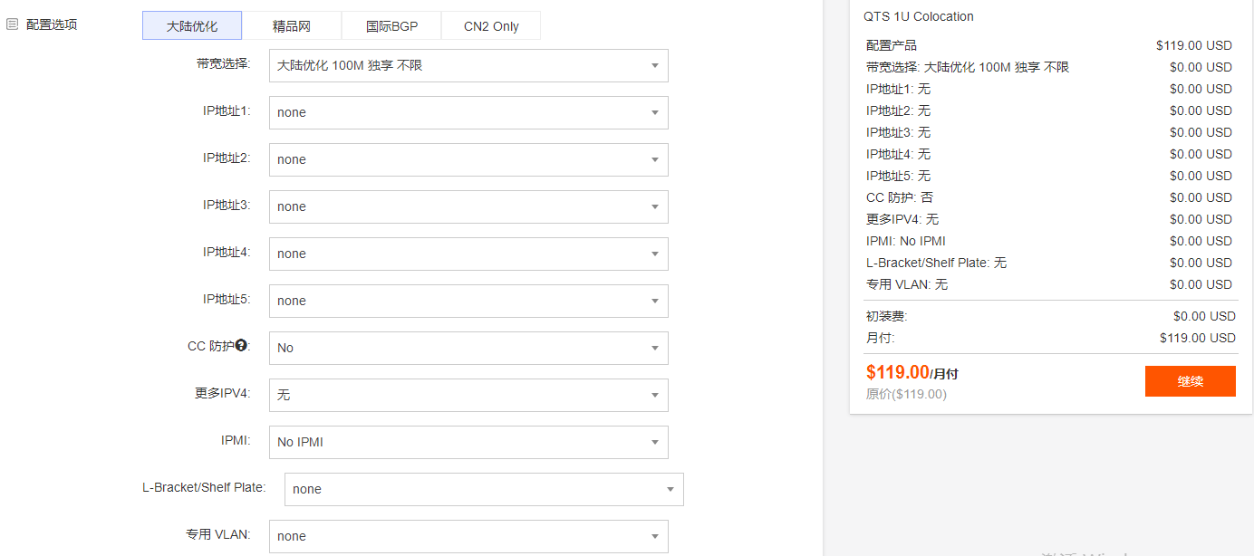This screenshot has height=556, width=1254.
Task: Click the orange 继续 button
Action: pyautogui.click(x=1190, y=381)
